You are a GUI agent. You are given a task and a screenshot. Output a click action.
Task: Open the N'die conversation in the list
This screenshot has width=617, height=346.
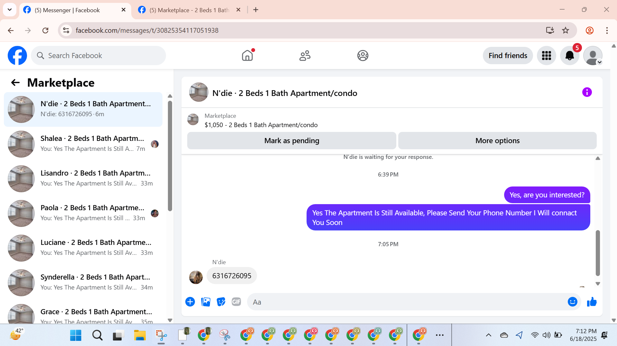pos(83,109)
